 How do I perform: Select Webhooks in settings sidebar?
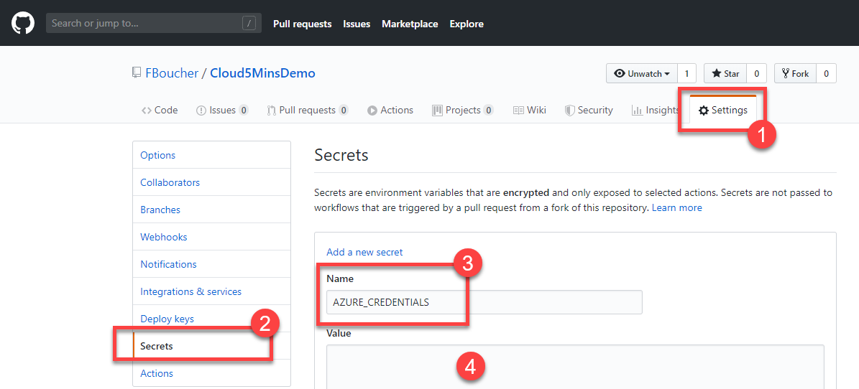point(164,237)
